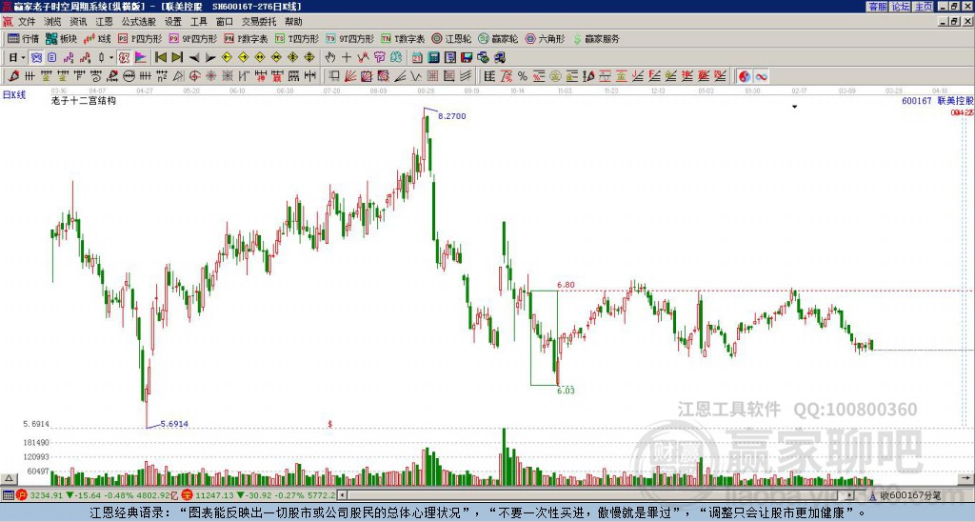Open the calculator tool icon
975x522 pixels.
click(x=434, y=58)
